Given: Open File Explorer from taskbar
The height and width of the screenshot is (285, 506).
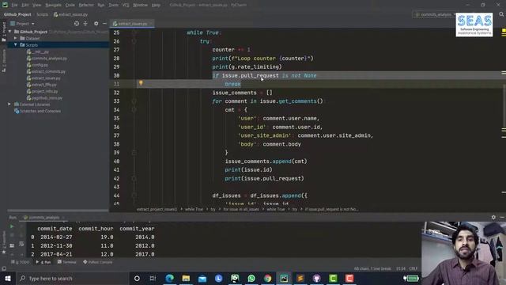Looking at the screenshot, I should coord(186,278).
